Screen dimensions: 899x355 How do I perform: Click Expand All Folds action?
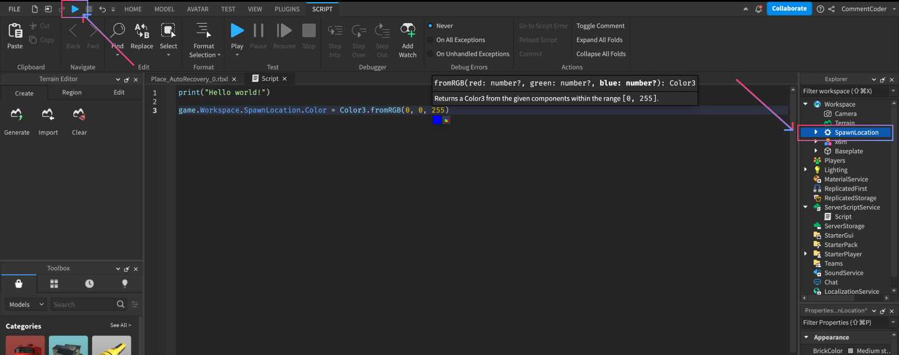[600, 40]
